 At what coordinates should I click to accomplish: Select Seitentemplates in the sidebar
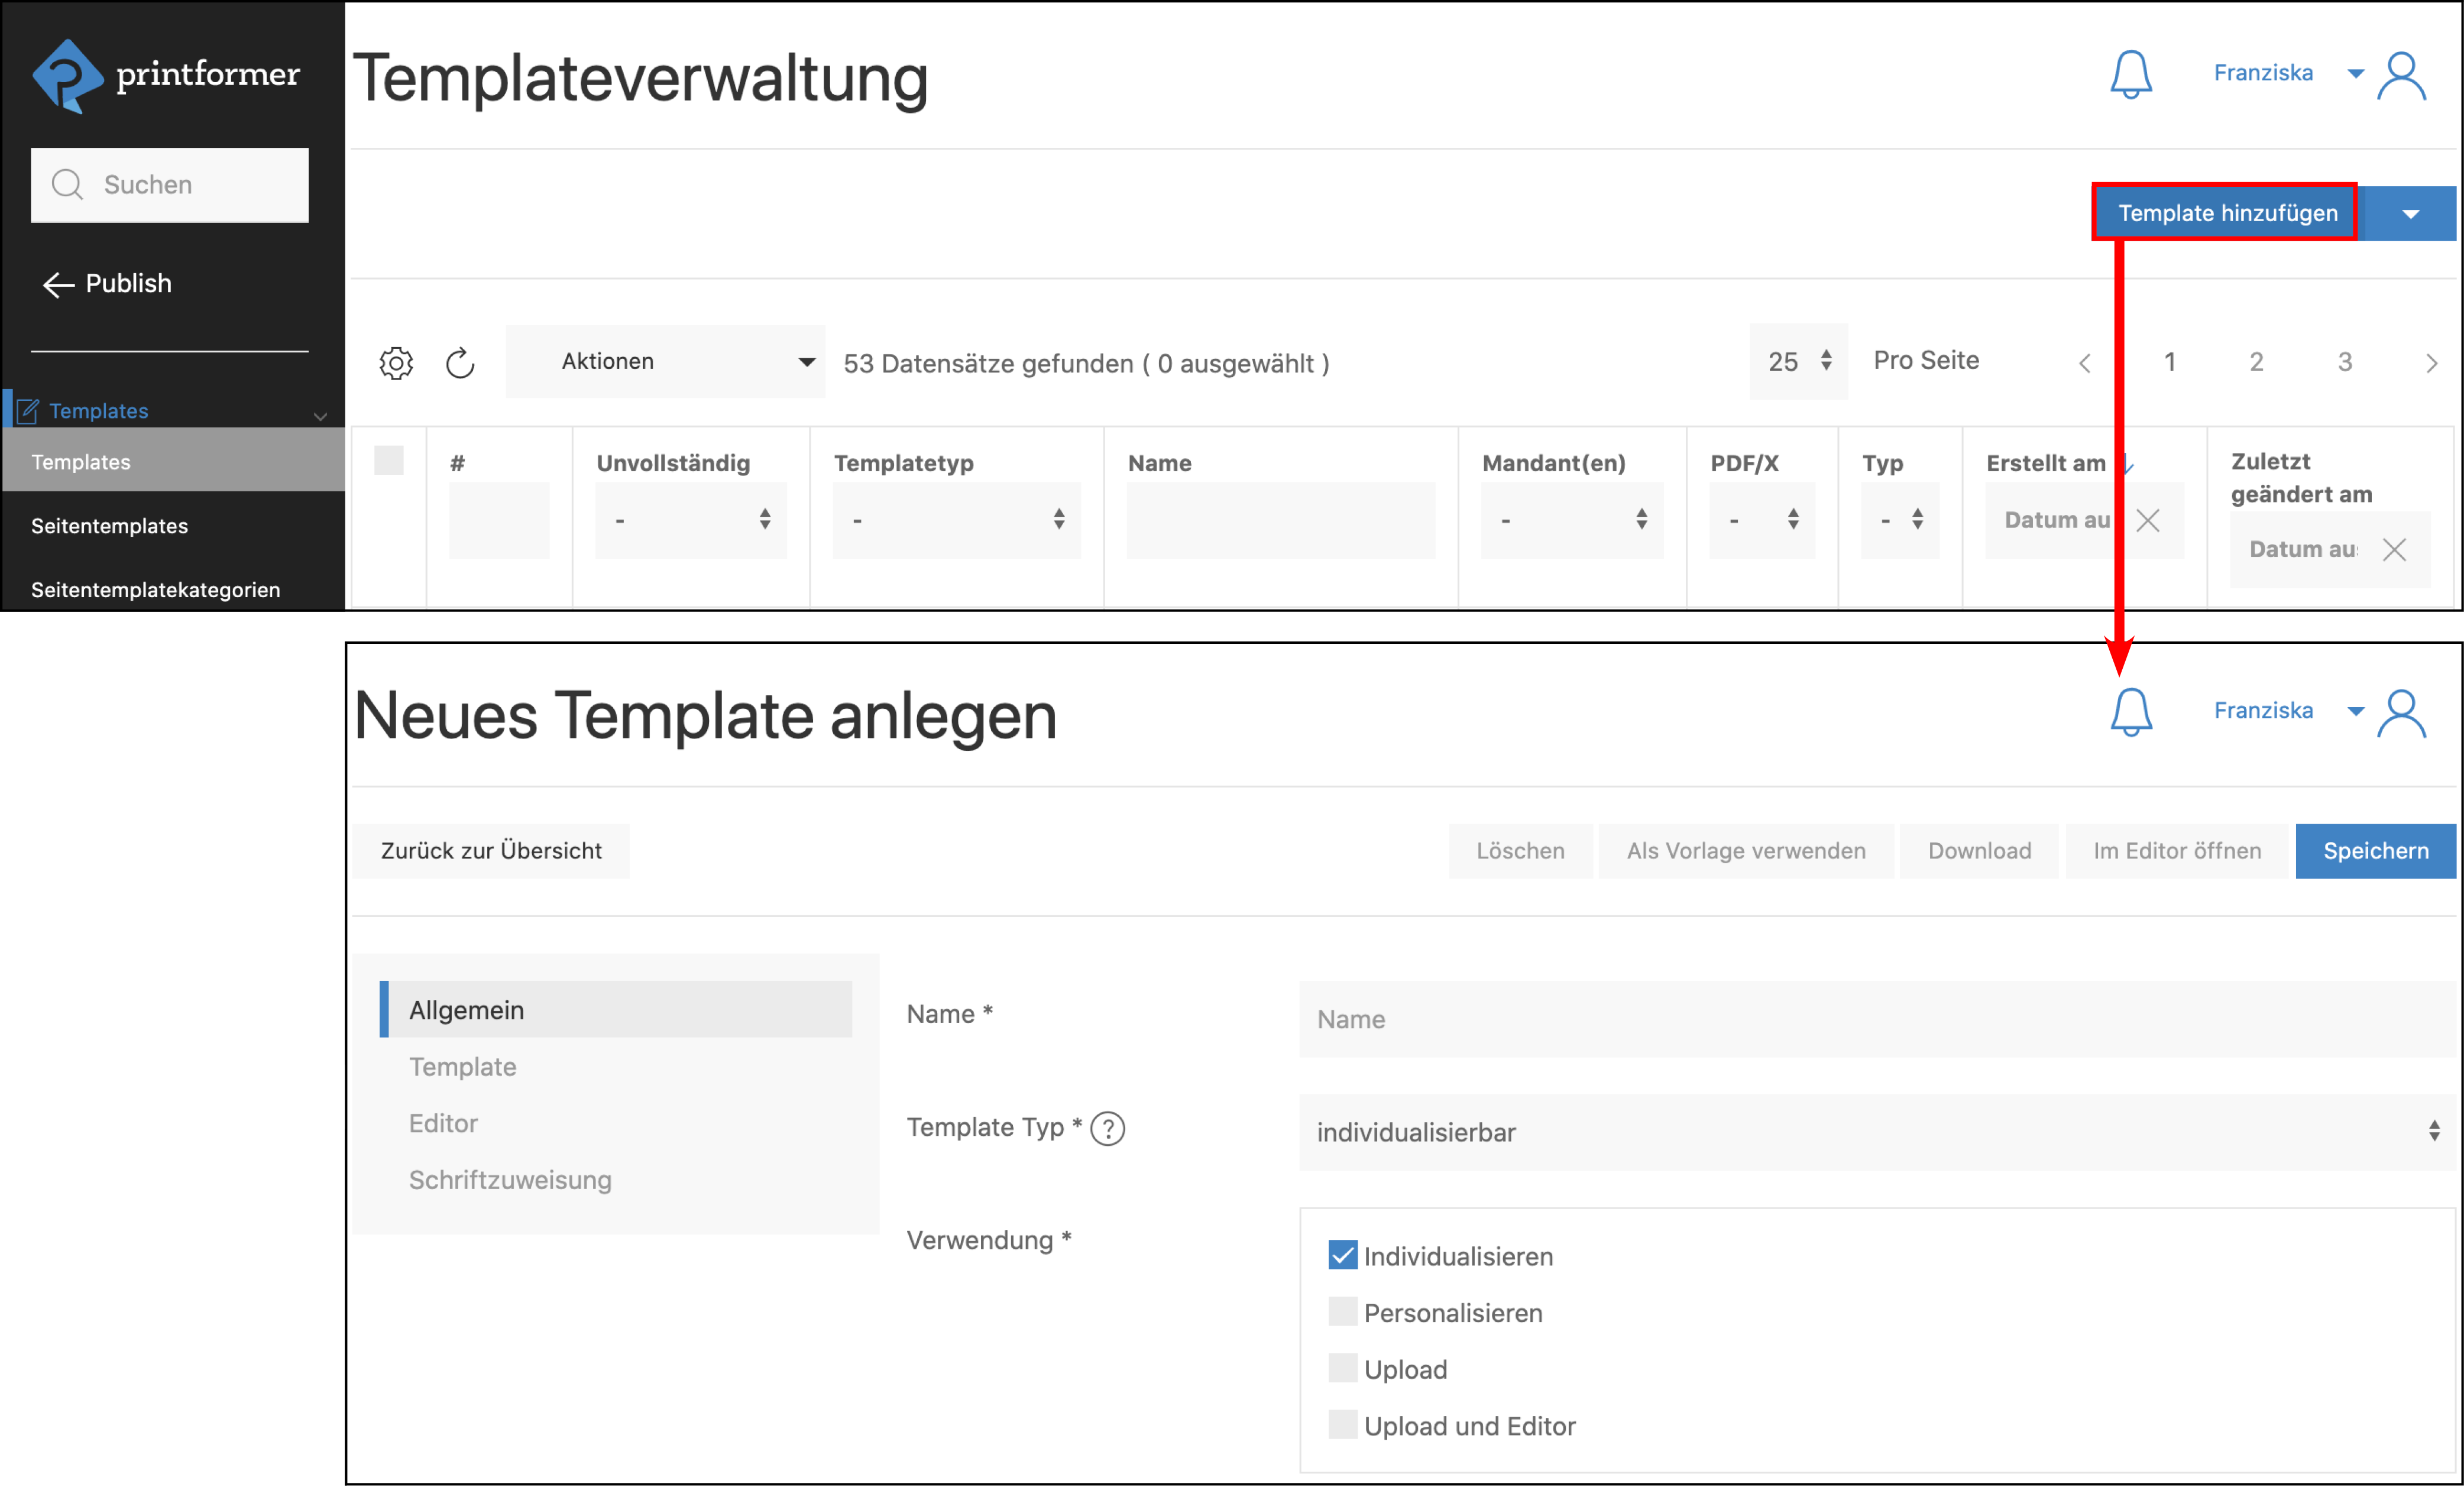point(108,525)
